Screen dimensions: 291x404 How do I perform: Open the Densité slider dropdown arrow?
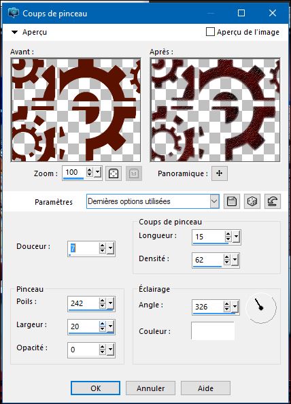235,260
